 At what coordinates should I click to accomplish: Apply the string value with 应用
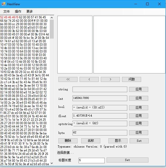pyautogui.click(x=139, y=89)
